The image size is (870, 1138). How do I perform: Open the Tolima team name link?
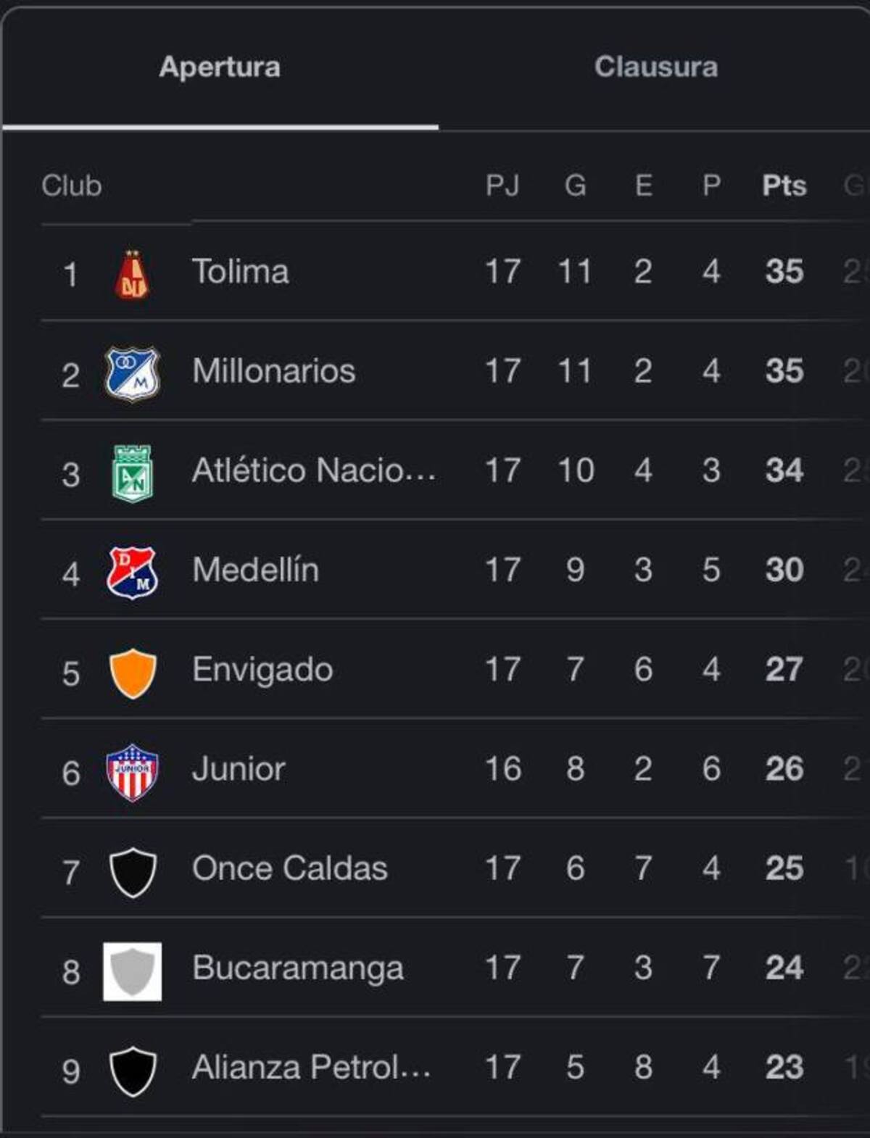pos(240,272)
